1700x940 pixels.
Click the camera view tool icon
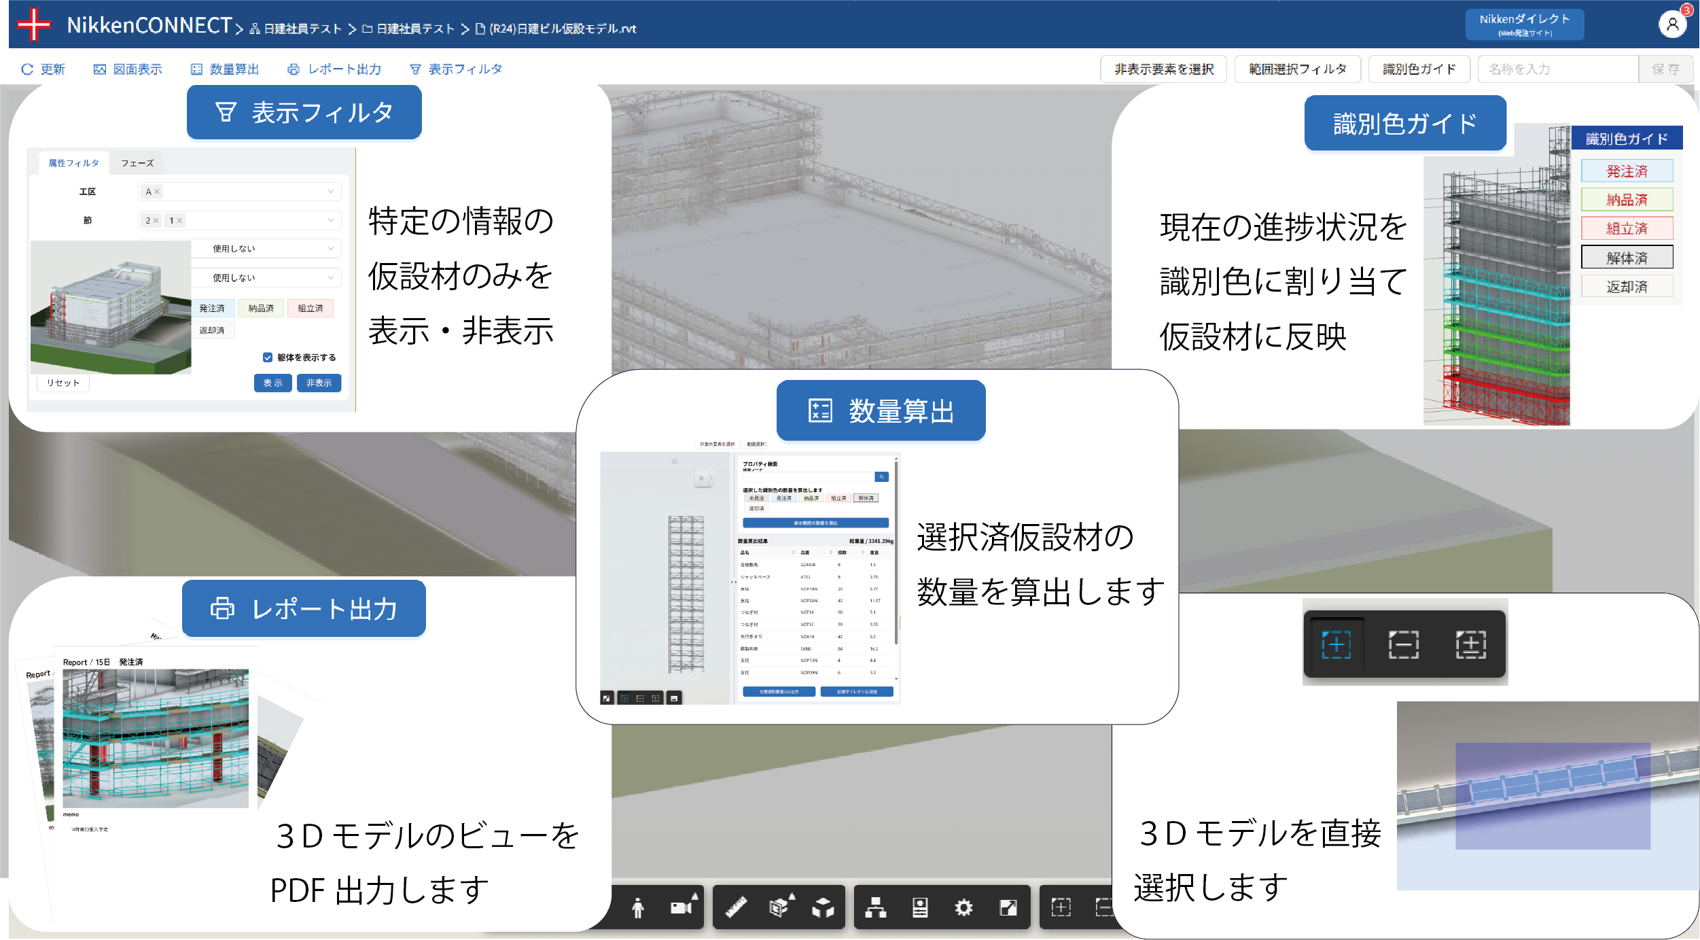click(x=682, y=907)
